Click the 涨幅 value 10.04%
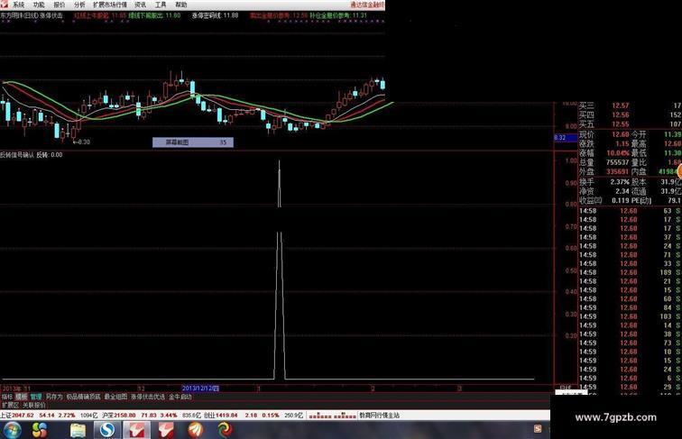Screen dimensions: 682x439 click(617, 153)
